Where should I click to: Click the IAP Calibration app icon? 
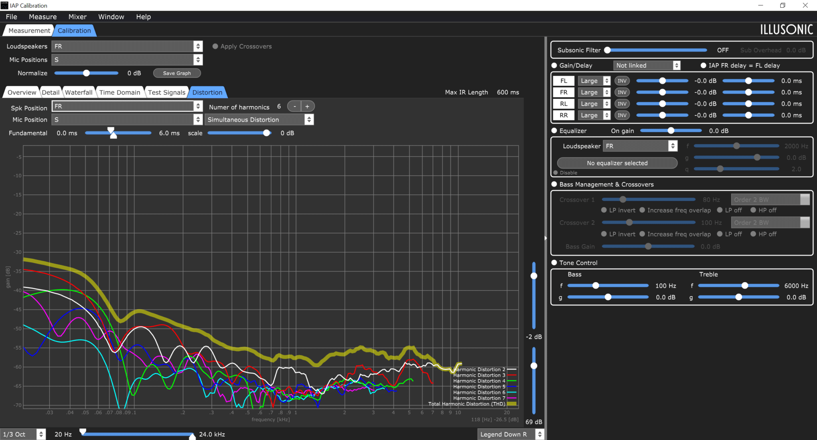[x=4, y=5]
